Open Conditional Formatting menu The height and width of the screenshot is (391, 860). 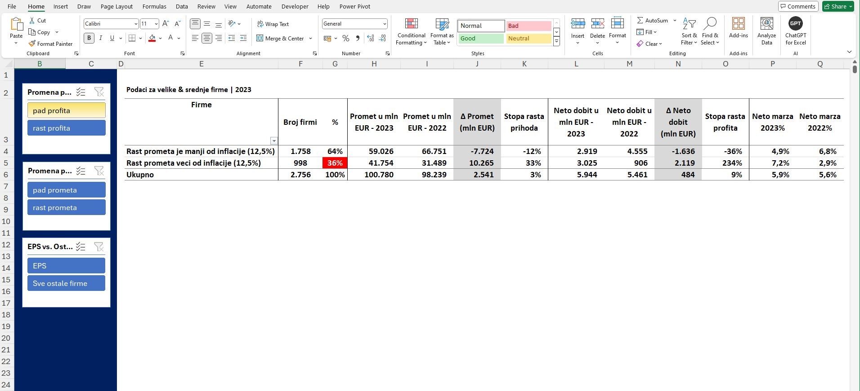[411, 32]
